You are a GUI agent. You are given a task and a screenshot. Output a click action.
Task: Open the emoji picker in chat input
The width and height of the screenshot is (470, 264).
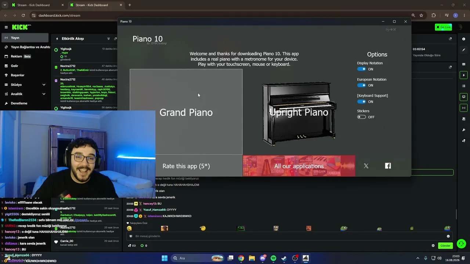click(x=448, y=236)
